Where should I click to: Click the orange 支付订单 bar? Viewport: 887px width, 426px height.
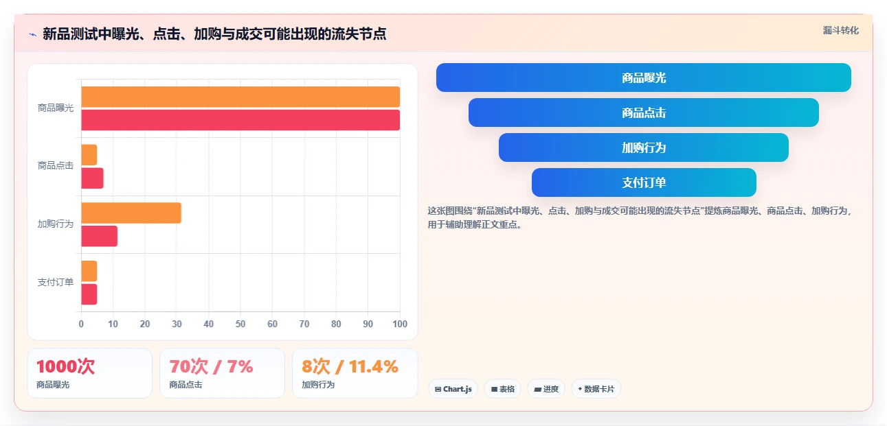pyautogui.click(x=89, y=271)
